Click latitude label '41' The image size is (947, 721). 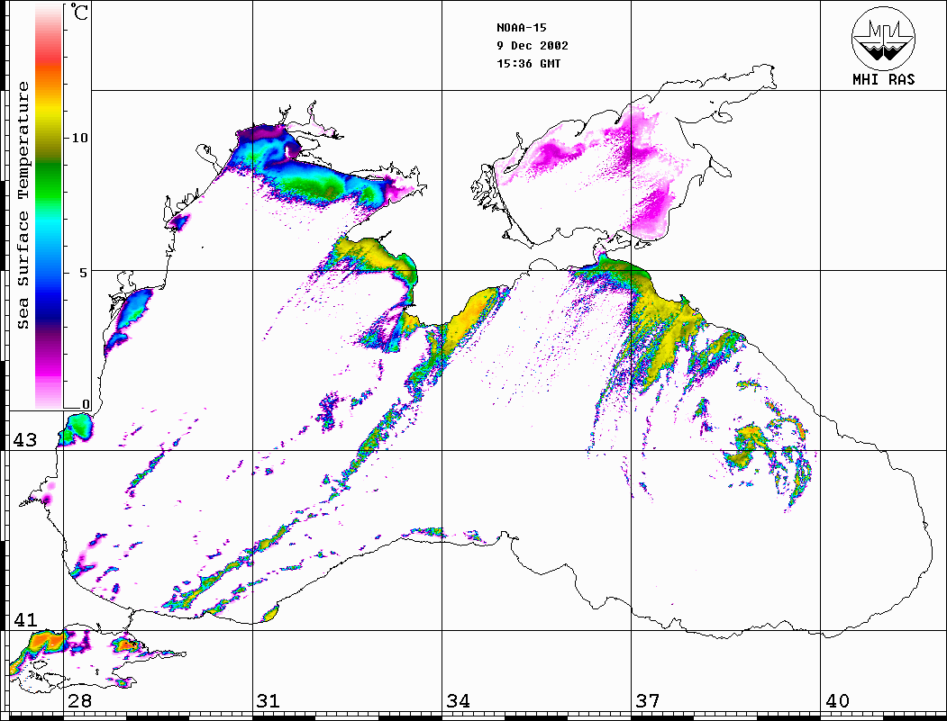point(25,619)
